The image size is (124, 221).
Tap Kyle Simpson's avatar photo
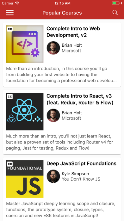[x=53, y=176]
